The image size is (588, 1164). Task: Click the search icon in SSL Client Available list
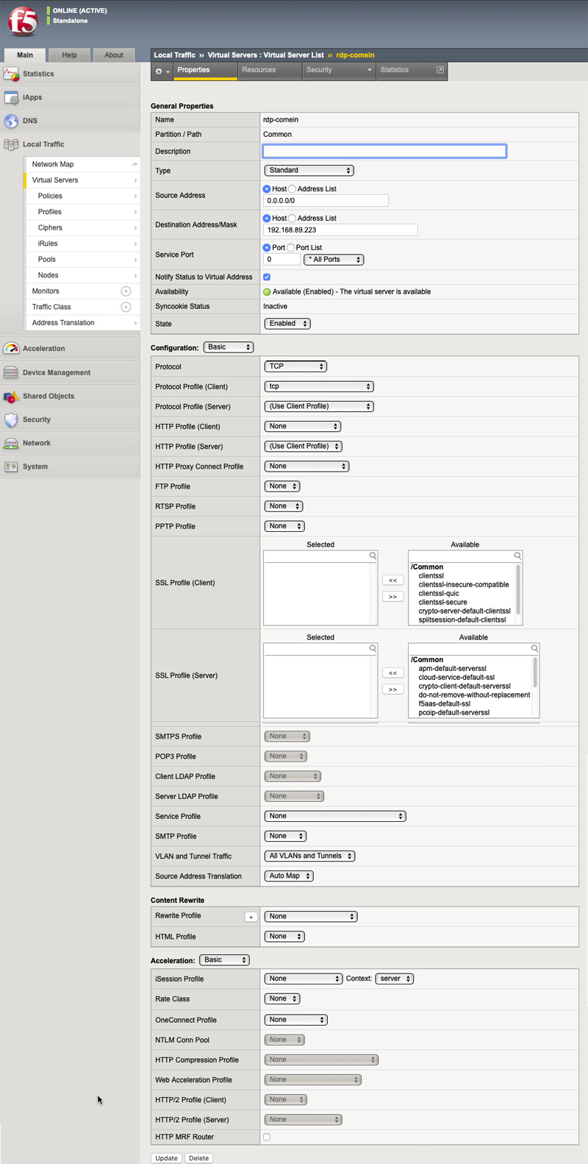(517, 556)
